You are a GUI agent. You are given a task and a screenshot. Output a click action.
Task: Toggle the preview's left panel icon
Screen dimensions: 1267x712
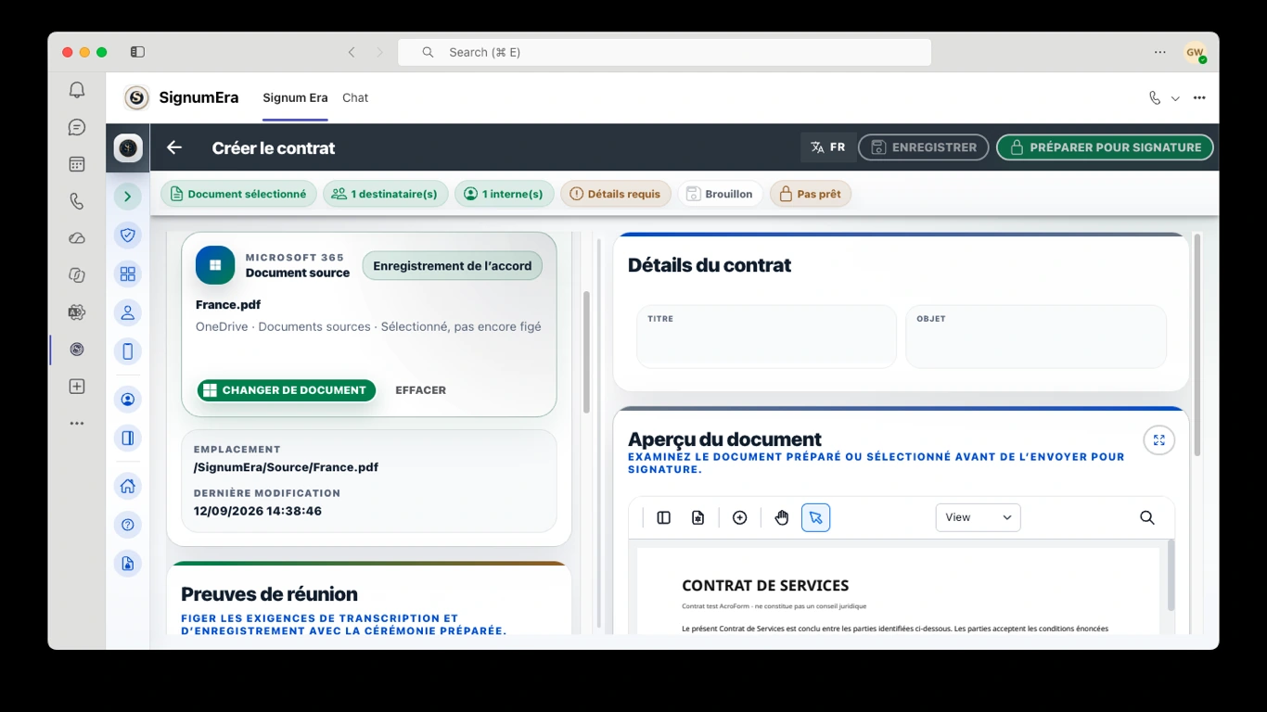click(x=664, y=517)
